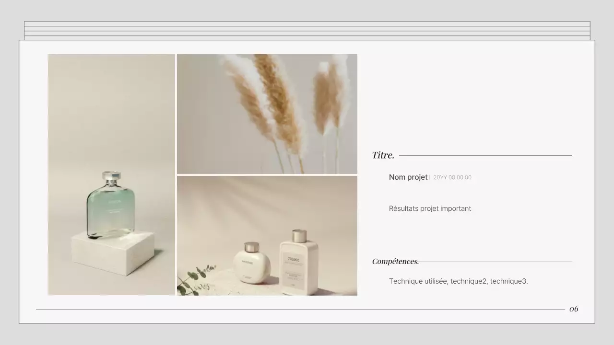Screen dimensions: 614x345
Task: Click the separator bar after 'Nom projet'
Action: coord(430,177)
